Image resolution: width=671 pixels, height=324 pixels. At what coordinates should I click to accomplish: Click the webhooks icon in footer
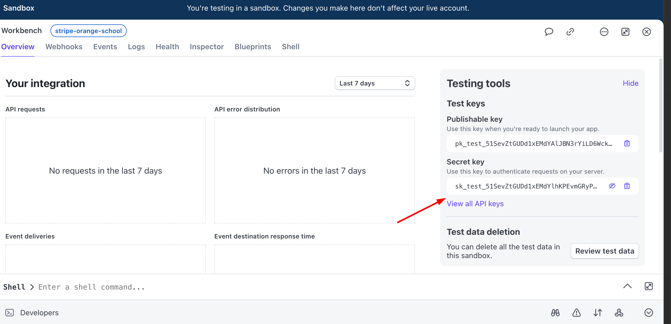pos(619,313)
